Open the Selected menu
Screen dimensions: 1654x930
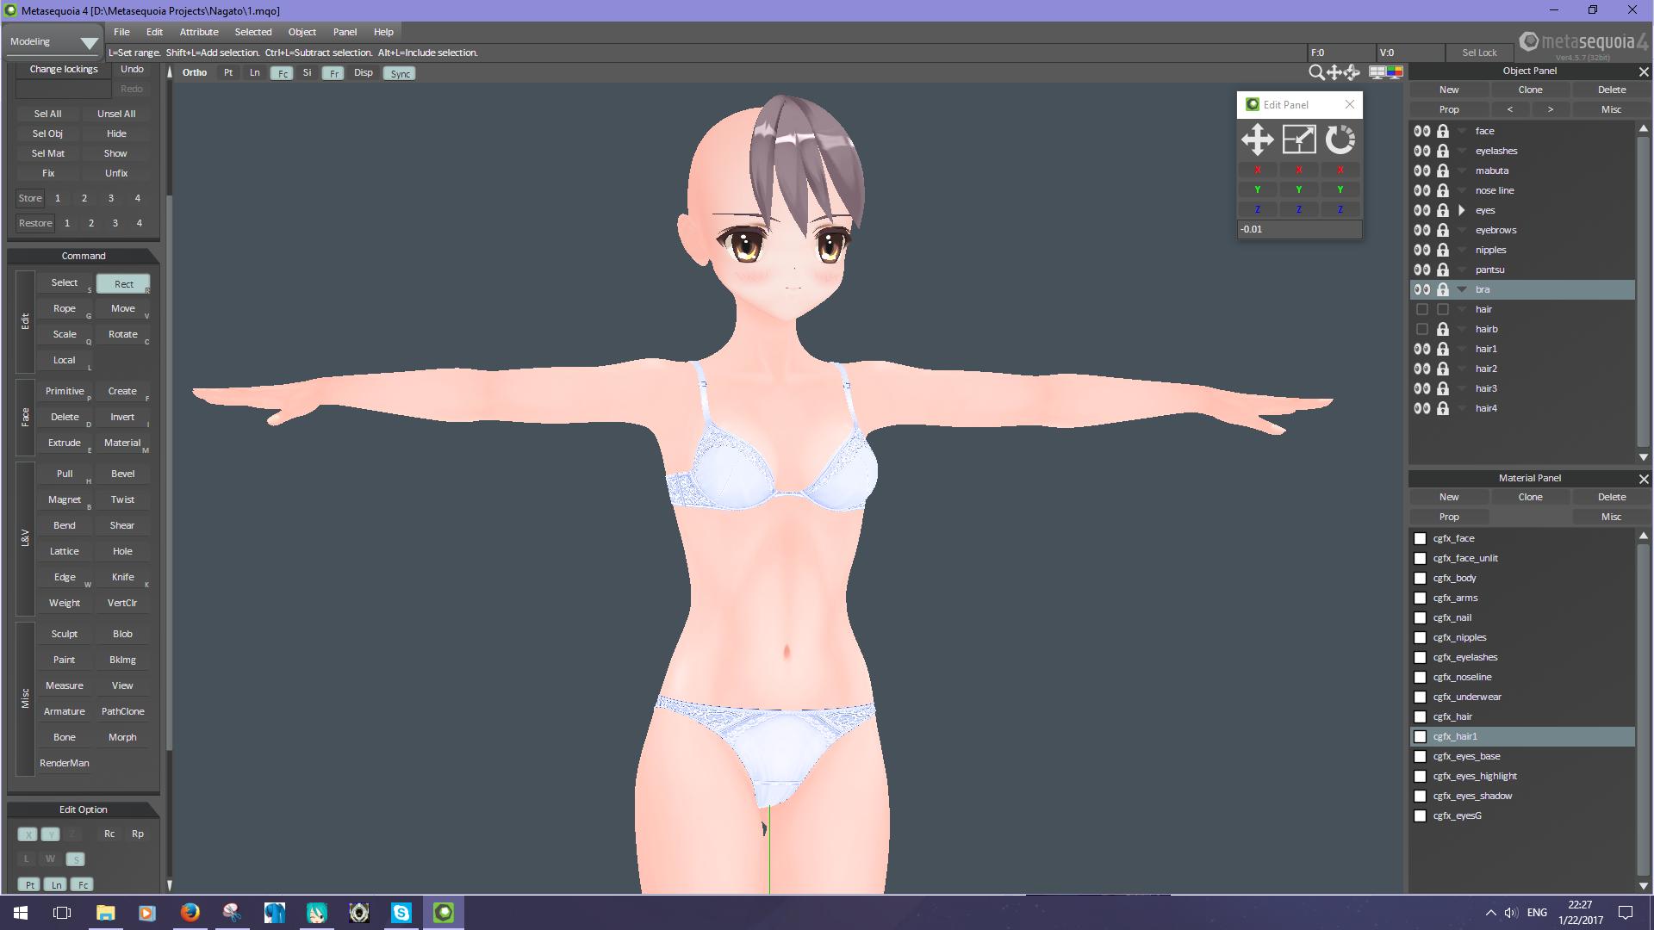(253, 32)
